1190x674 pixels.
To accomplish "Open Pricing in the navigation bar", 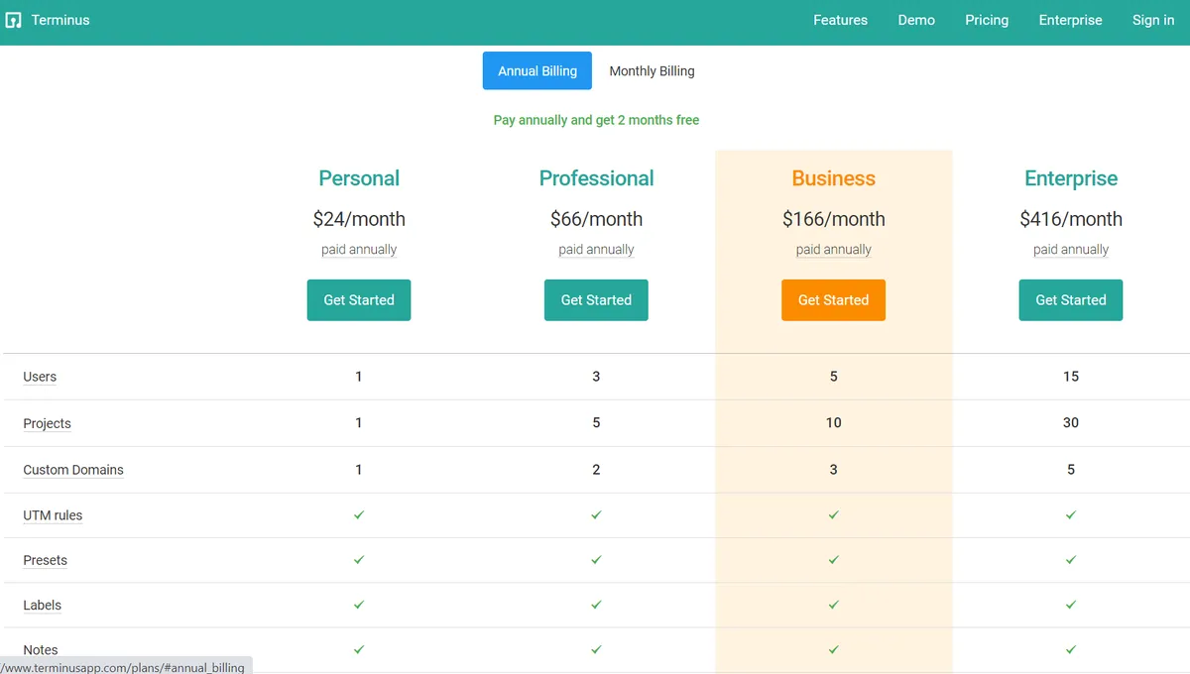I will tap(986, 20).
